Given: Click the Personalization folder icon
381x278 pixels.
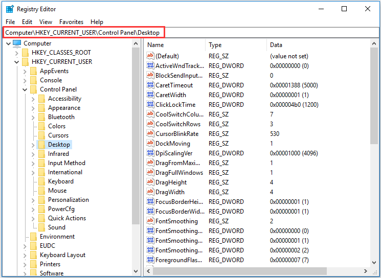Looking at the screenshot, I should 41,200.
